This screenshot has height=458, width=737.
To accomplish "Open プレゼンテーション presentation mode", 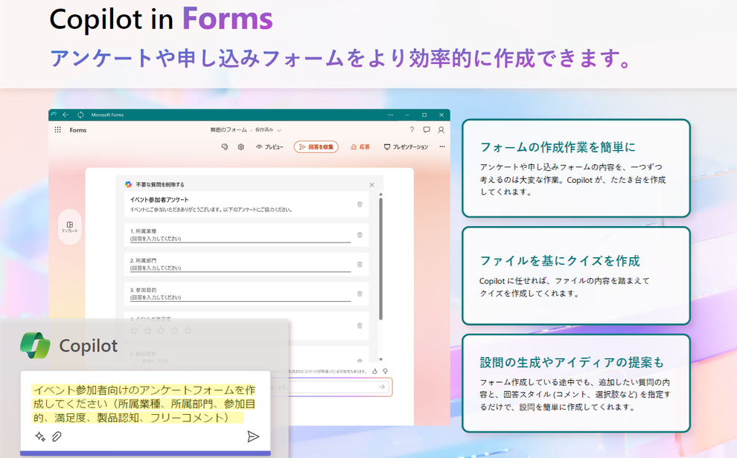I will (406, 147).
